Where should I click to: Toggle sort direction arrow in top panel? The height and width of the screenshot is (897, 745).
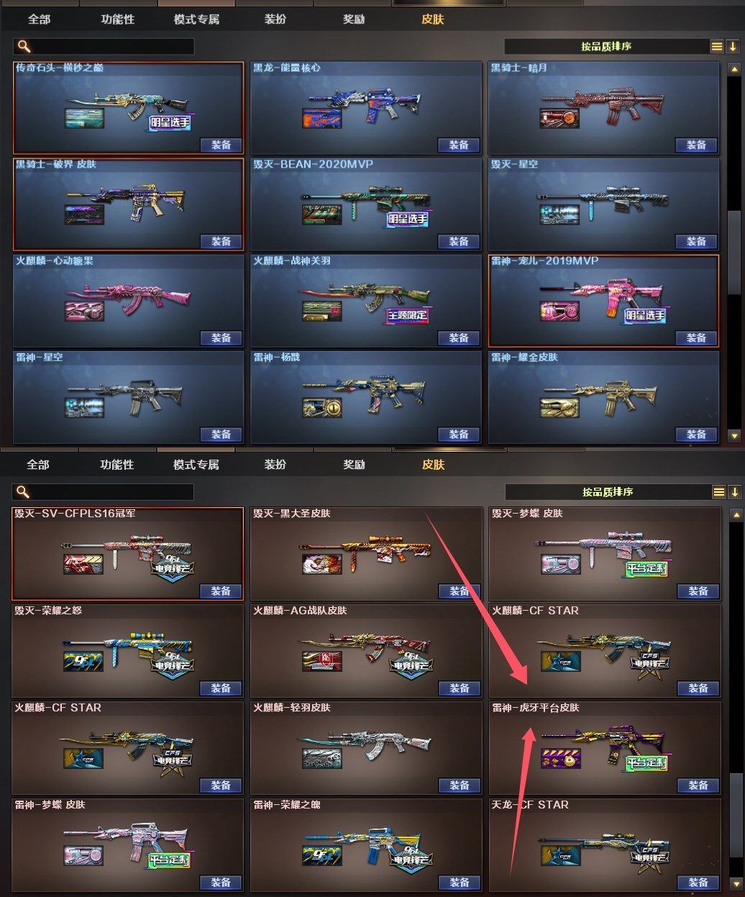733,46
